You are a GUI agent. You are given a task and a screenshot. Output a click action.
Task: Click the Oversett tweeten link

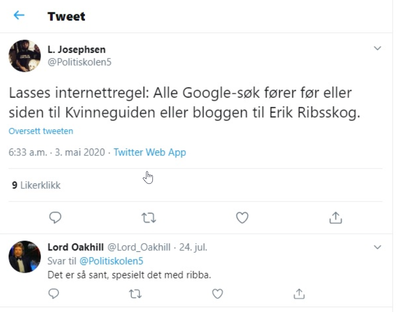[41, 131]
